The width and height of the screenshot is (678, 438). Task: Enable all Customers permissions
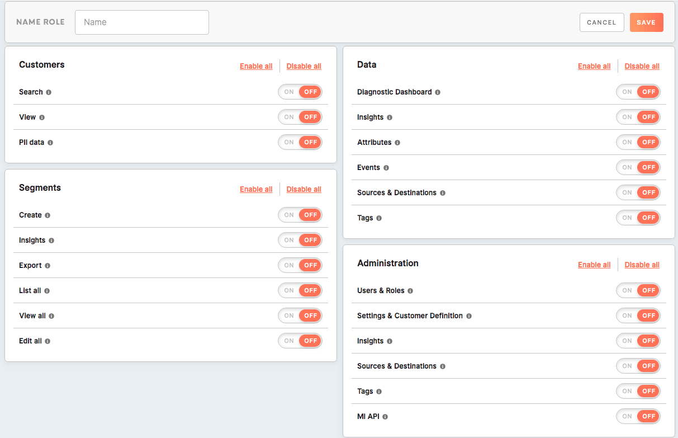[x=256, y=66]
